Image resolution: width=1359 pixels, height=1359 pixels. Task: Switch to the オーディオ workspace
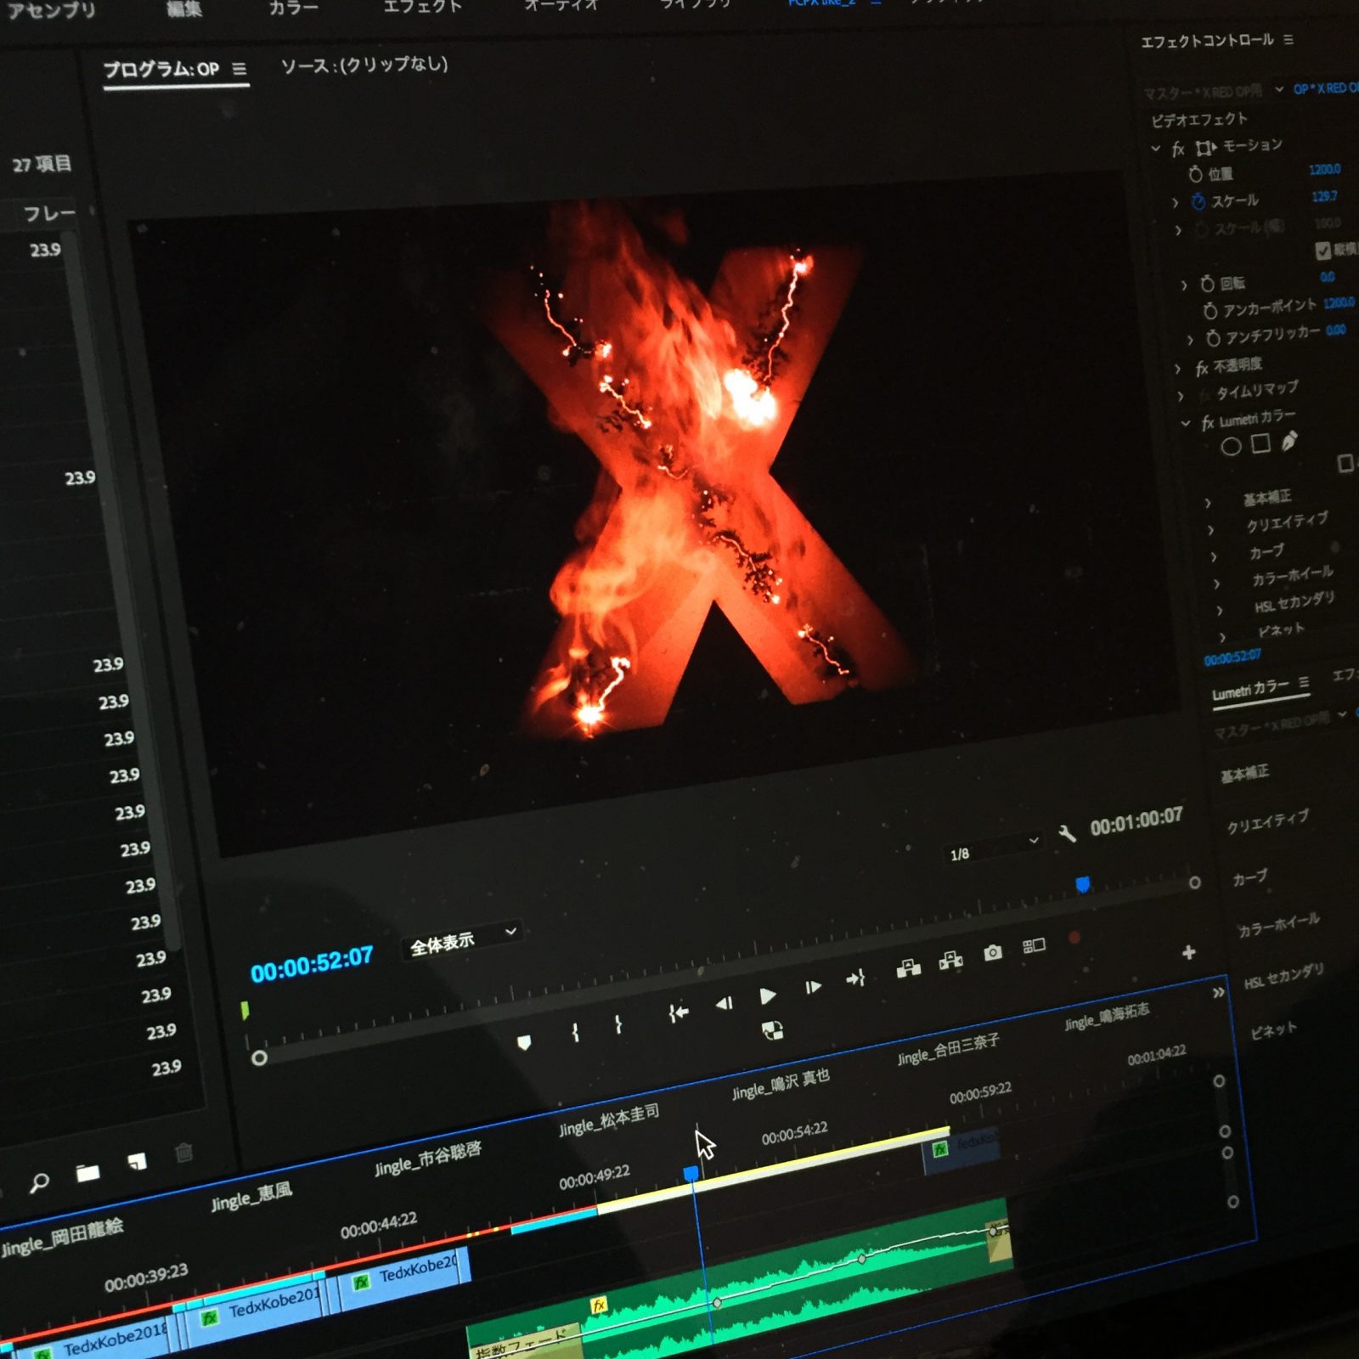click(561, 4)
